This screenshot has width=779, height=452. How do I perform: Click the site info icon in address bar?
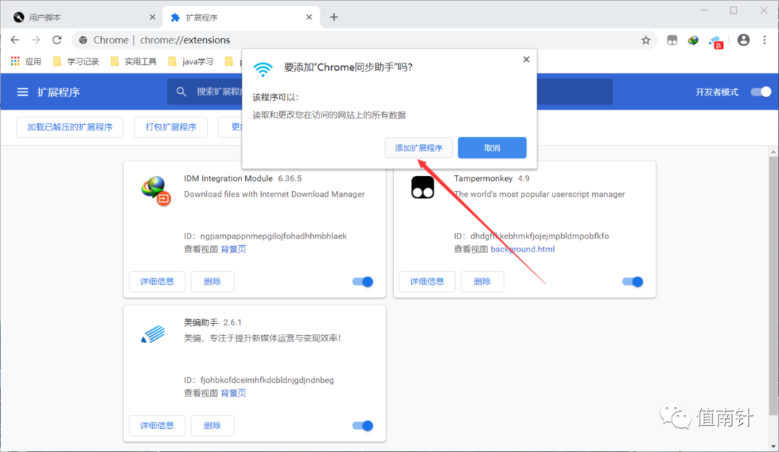83,40
